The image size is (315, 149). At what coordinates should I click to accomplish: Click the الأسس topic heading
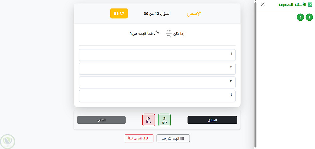194,14
